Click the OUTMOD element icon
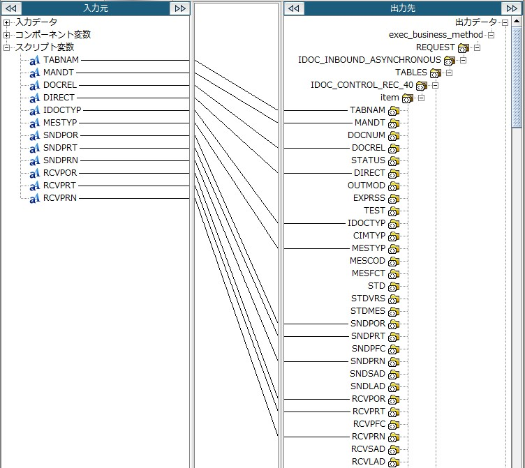525x468 pixels. (x=394, y=186)
